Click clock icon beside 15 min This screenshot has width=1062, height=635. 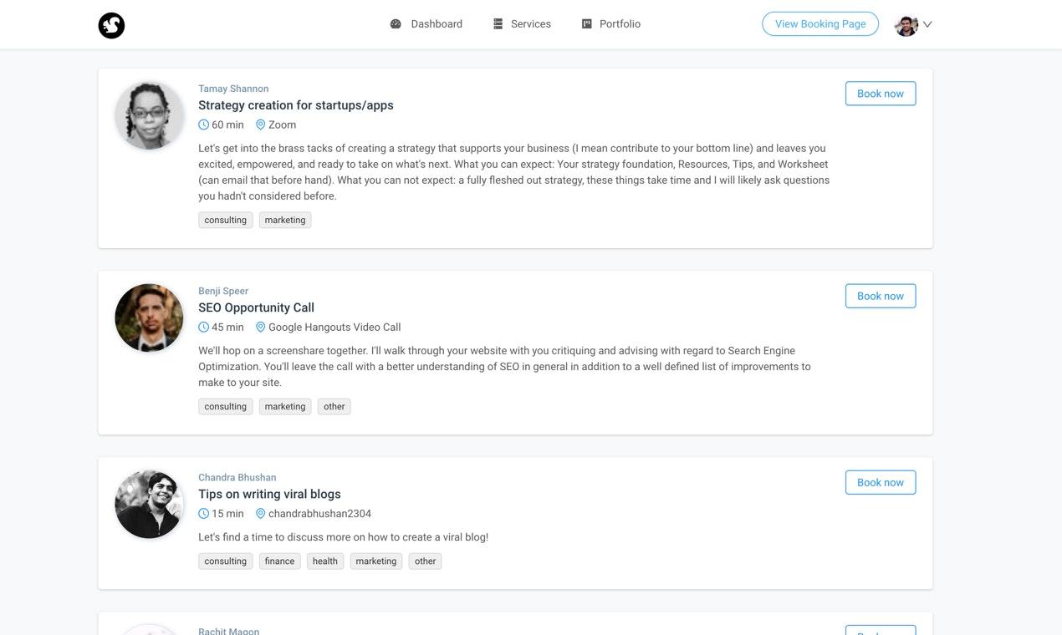[203, 514]
